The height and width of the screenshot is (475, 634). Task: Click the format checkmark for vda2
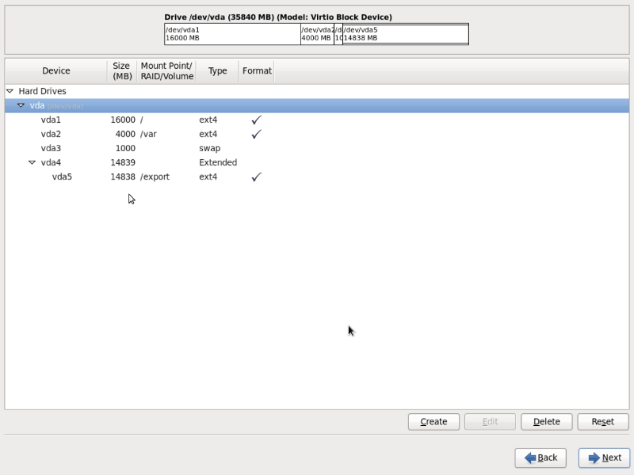click(256, 134)
